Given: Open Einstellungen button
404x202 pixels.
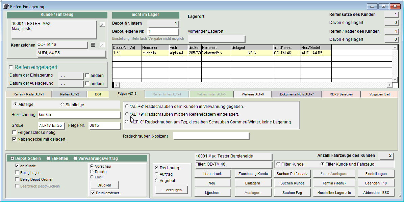Looking at the screenshot, I should (376, 174).
